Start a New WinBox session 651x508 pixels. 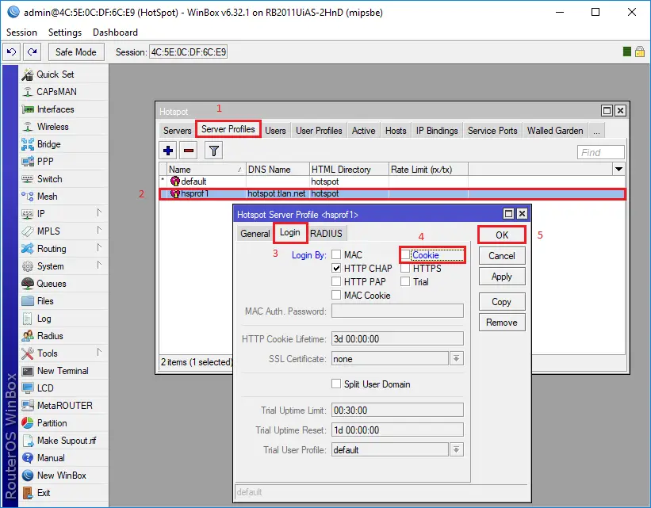click(61, 476)
